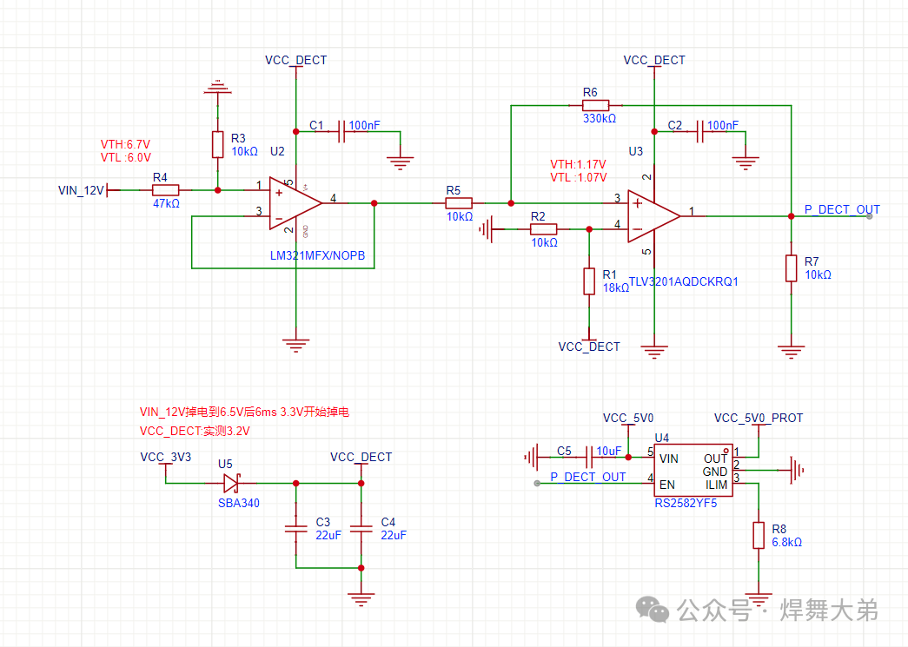Select the RS2582YF5 part name
The height and width of the screenshot is (647, 908).
tap(686, 503)
